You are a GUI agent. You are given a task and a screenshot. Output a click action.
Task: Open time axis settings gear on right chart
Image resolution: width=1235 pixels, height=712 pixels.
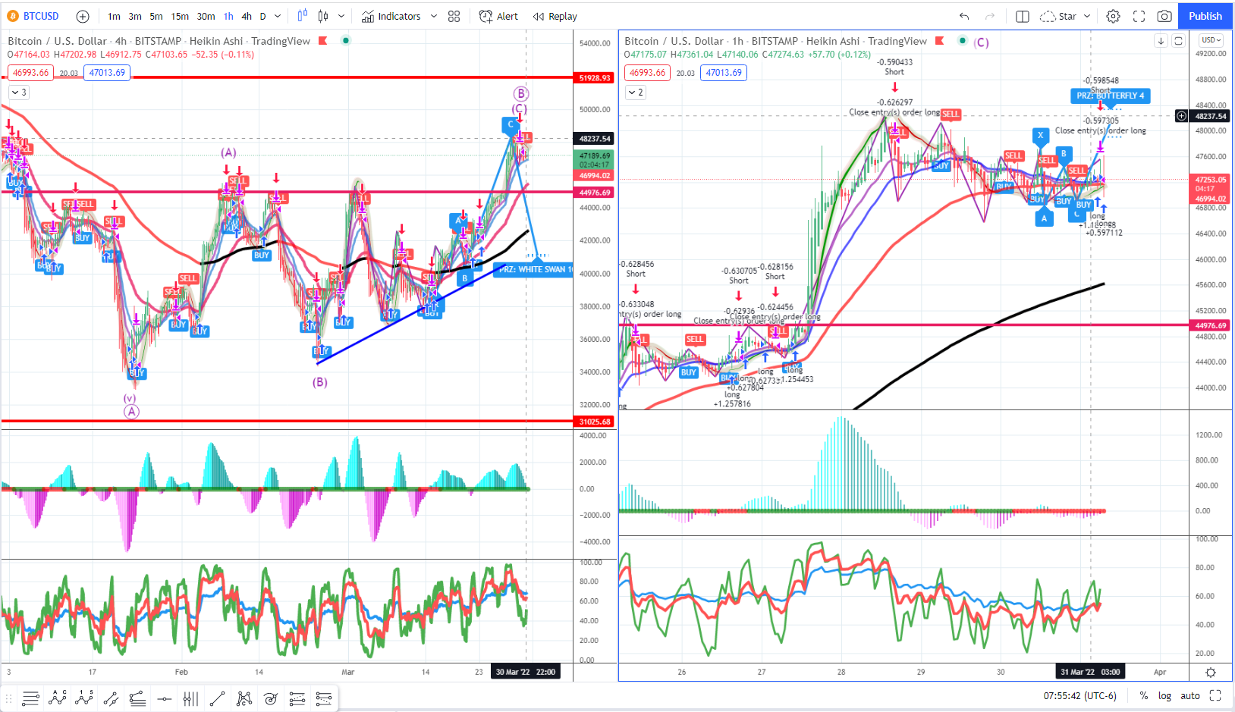click(1211, 672)
